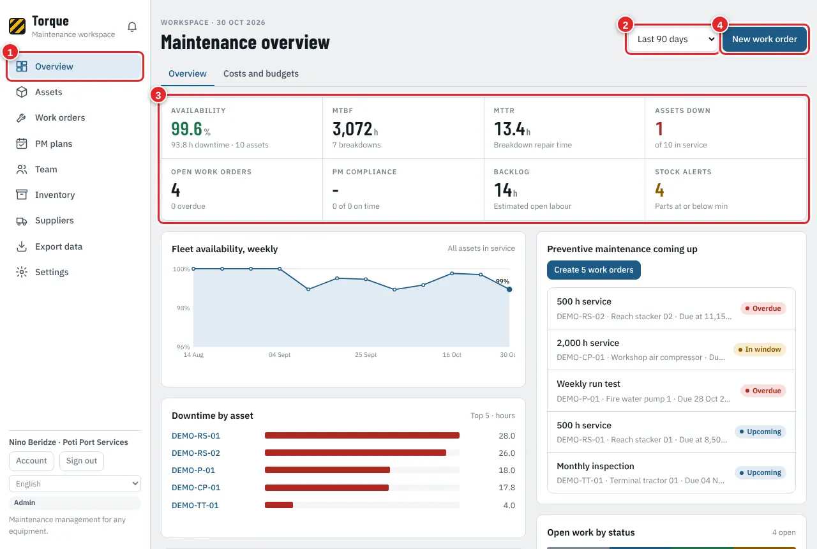
Task: Click Create 5 work orders button
Action: (594, 269)
